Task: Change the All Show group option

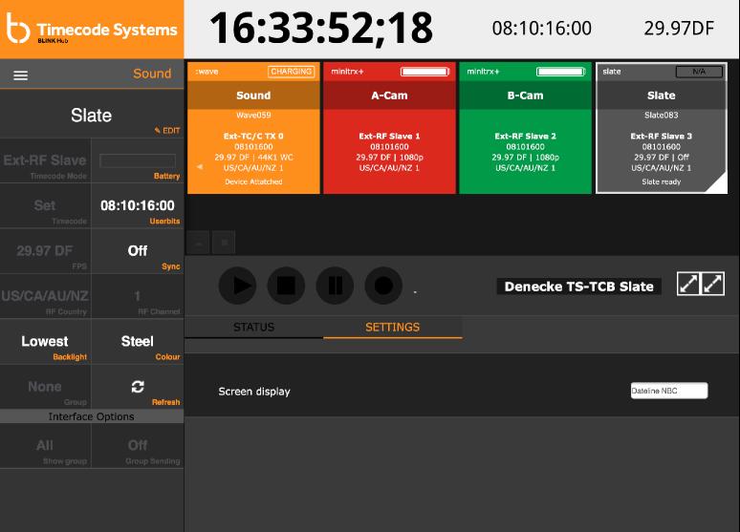Action: point(45,446)
